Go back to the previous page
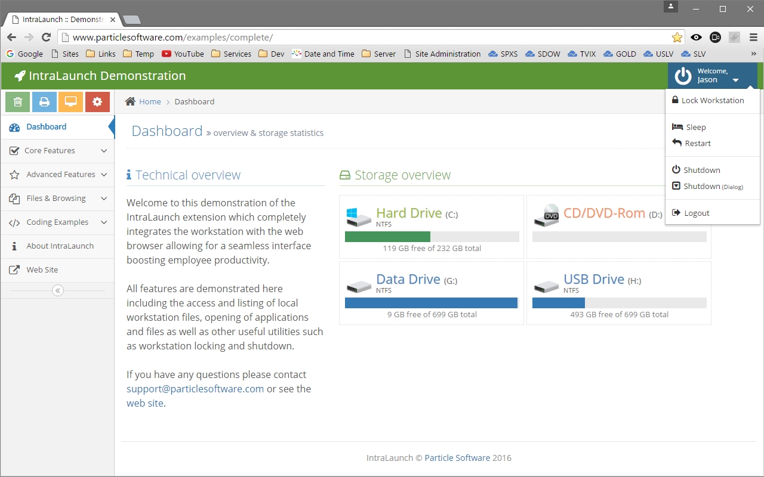This screenshot has width=764, height=477. tap(11, 37)
